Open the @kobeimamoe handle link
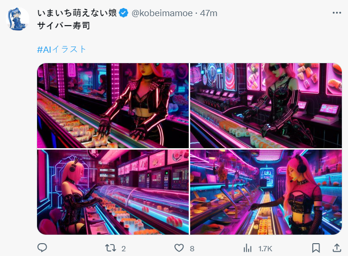 [x=162, y=13]
